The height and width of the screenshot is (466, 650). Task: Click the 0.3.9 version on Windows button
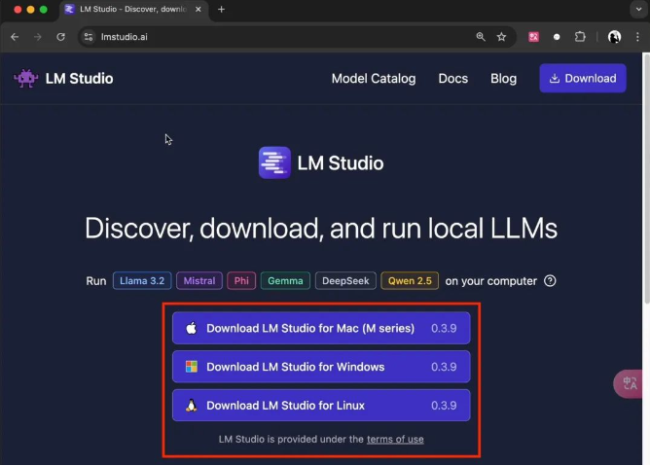pos(444,367)
